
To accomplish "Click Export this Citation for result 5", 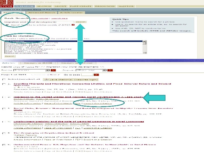I will (x=98, y=140).
